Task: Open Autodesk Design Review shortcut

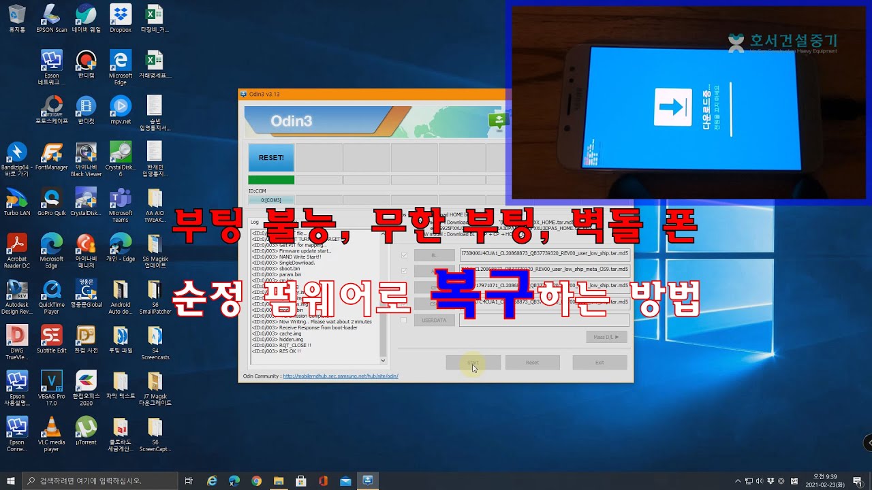Action: click(x=17, y=297)
